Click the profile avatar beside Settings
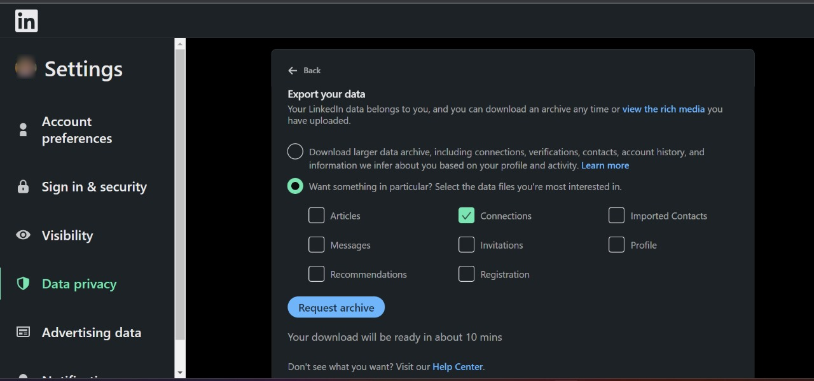This screenshot has width=814, height=381. click(26, 67)
